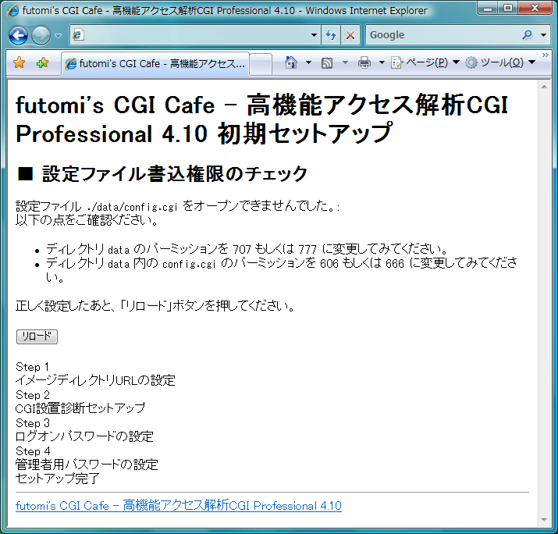This screenshot has height=534, width=558.
Task: Click the bullet mentioning 707 もしくは 777
Action: click(x=247, y=249)
